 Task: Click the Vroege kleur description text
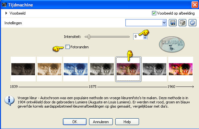(x=104, y=102)
